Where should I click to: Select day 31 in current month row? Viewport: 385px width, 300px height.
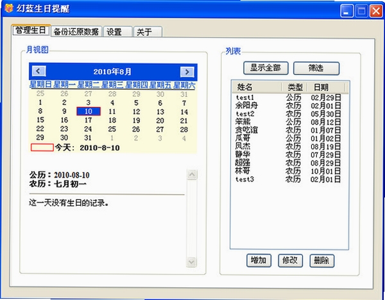(x=88, y=138)
